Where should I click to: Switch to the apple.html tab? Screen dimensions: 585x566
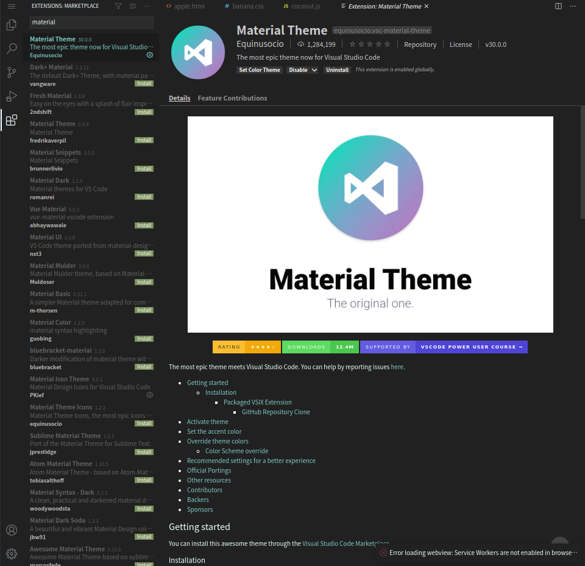point(185,6)
